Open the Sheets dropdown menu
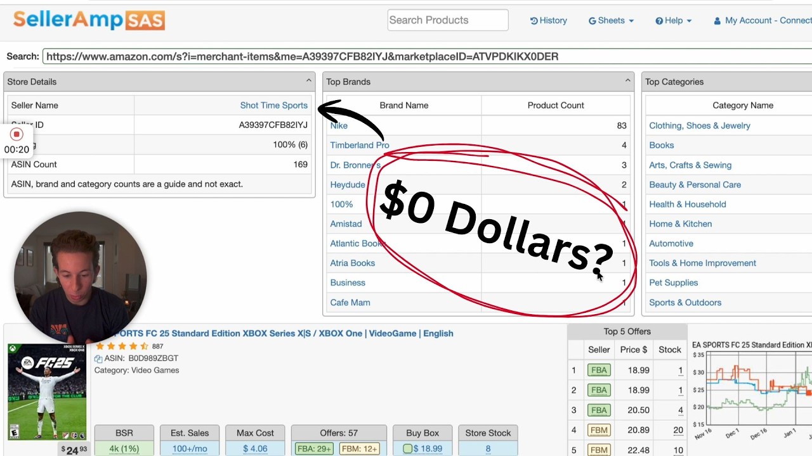Screen dimensions: 812x456 (611, 20)
